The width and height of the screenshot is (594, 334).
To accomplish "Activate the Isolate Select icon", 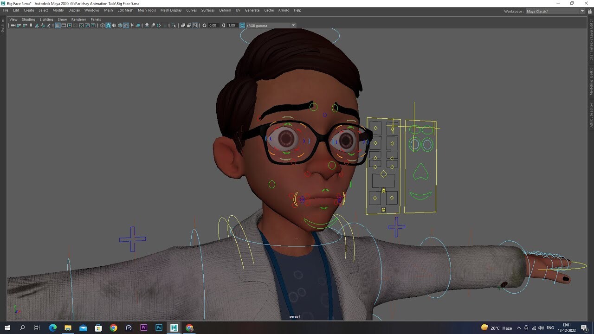I will click(x=173, y=26).
